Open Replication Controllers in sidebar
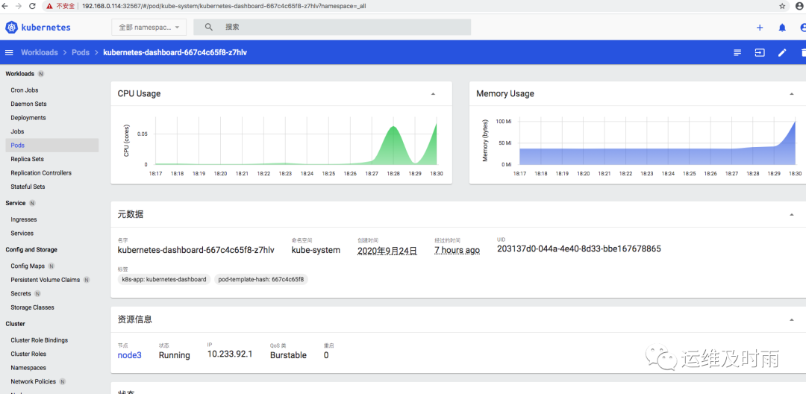The height and width of the screenshot is (394, 806). tap(41, 173)
